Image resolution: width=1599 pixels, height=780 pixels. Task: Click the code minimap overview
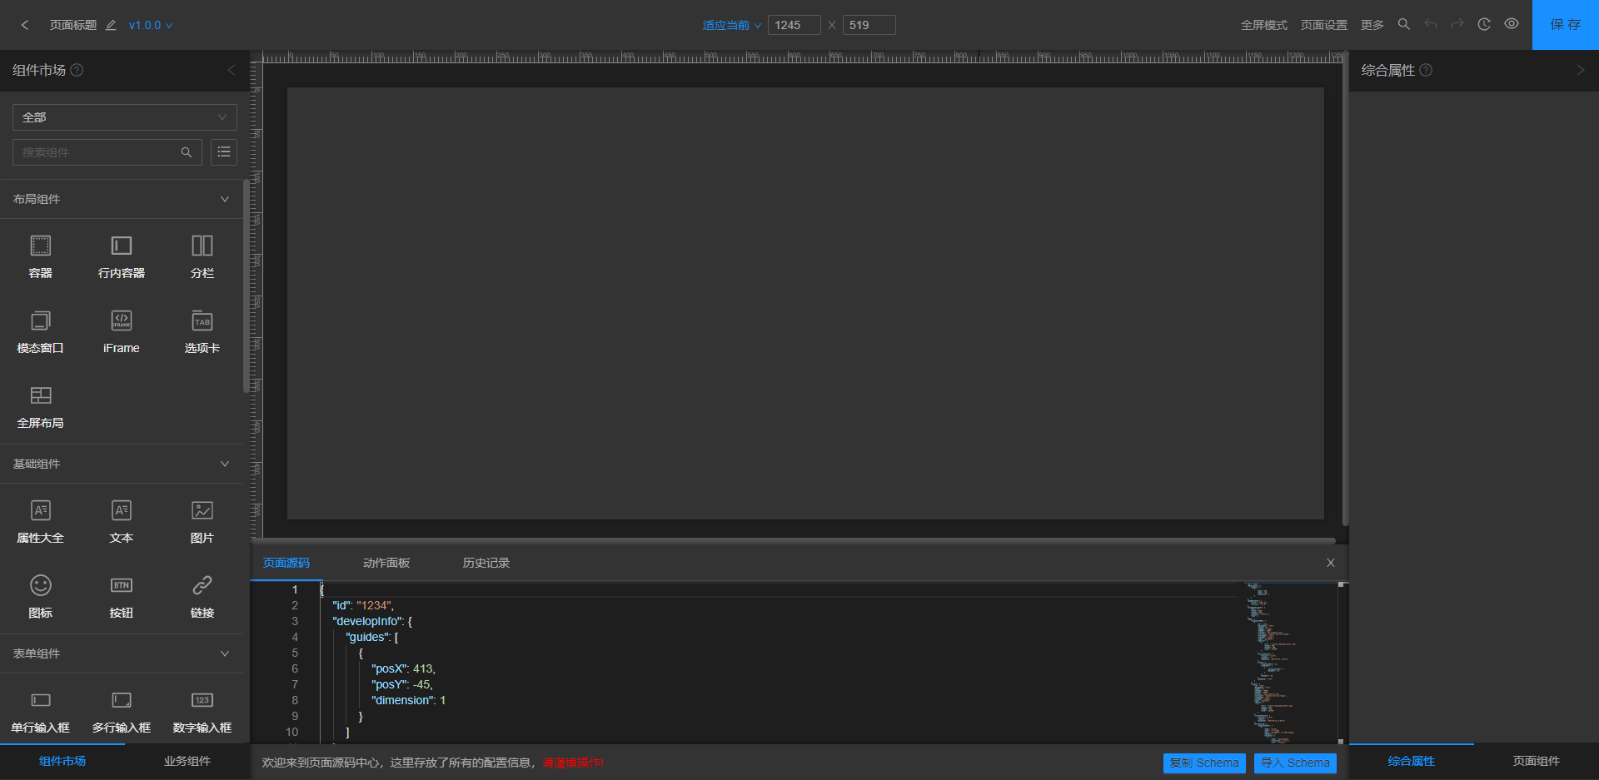click(x=1289, y=663)
